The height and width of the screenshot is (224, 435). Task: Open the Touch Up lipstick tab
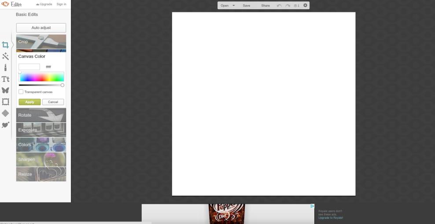point(6,67)
